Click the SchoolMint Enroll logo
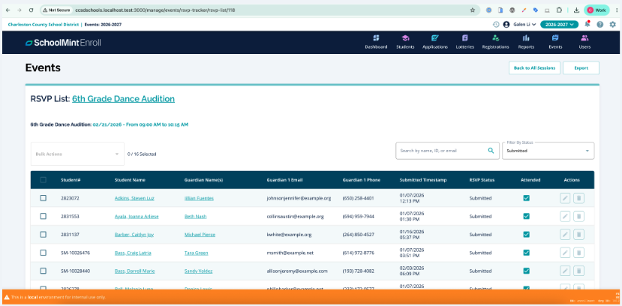The width and height of the screenshot is (622, 306). (63, 43)
